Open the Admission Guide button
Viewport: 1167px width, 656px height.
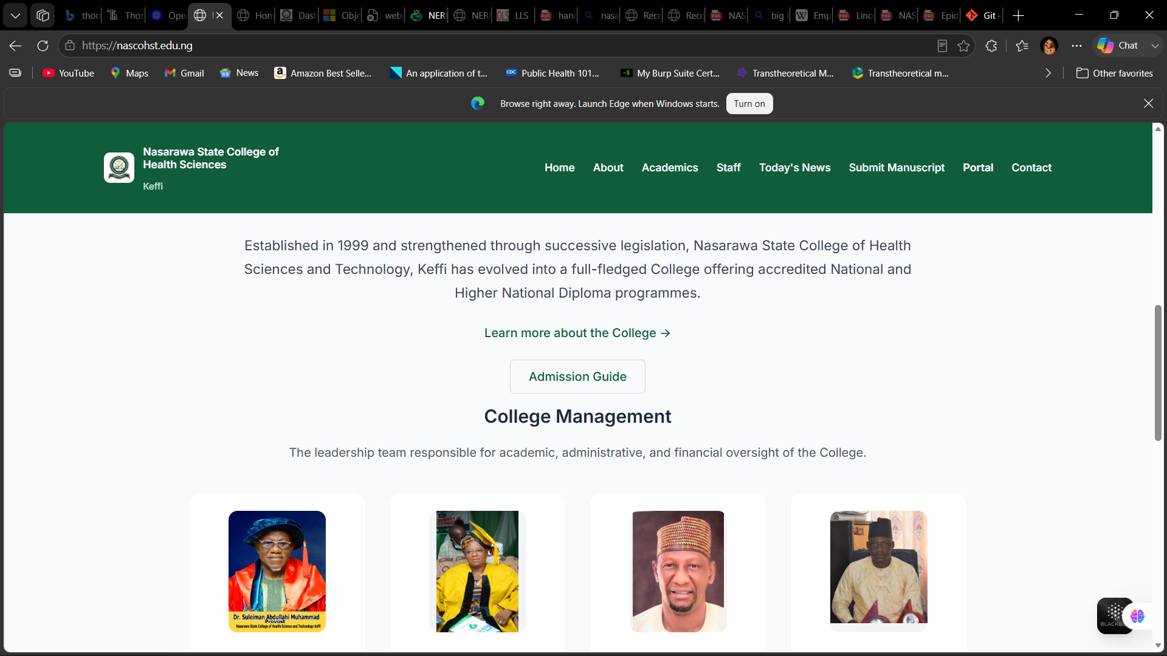tap(577, 377)
